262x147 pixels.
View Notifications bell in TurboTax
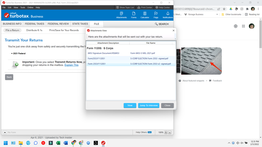click(x=168, y=15)
